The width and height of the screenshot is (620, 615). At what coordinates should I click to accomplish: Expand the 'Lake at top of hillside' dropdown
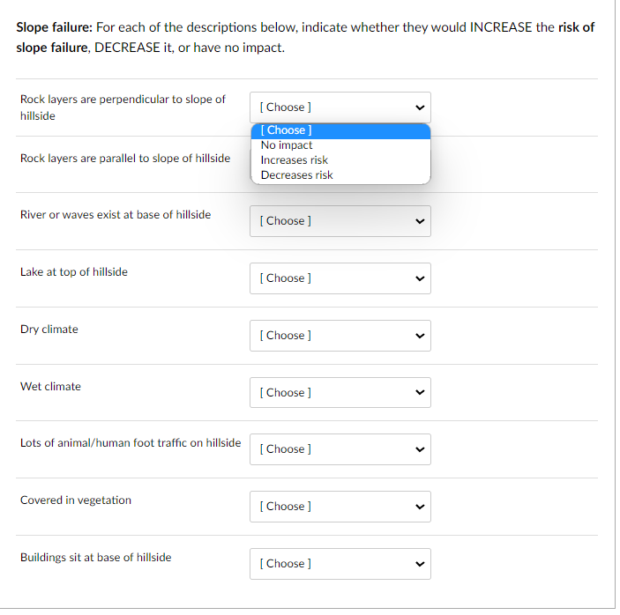point(340,278)
